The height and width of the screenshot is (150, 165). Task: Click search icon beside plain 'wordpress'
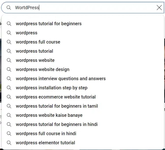[x=9, y=33]
